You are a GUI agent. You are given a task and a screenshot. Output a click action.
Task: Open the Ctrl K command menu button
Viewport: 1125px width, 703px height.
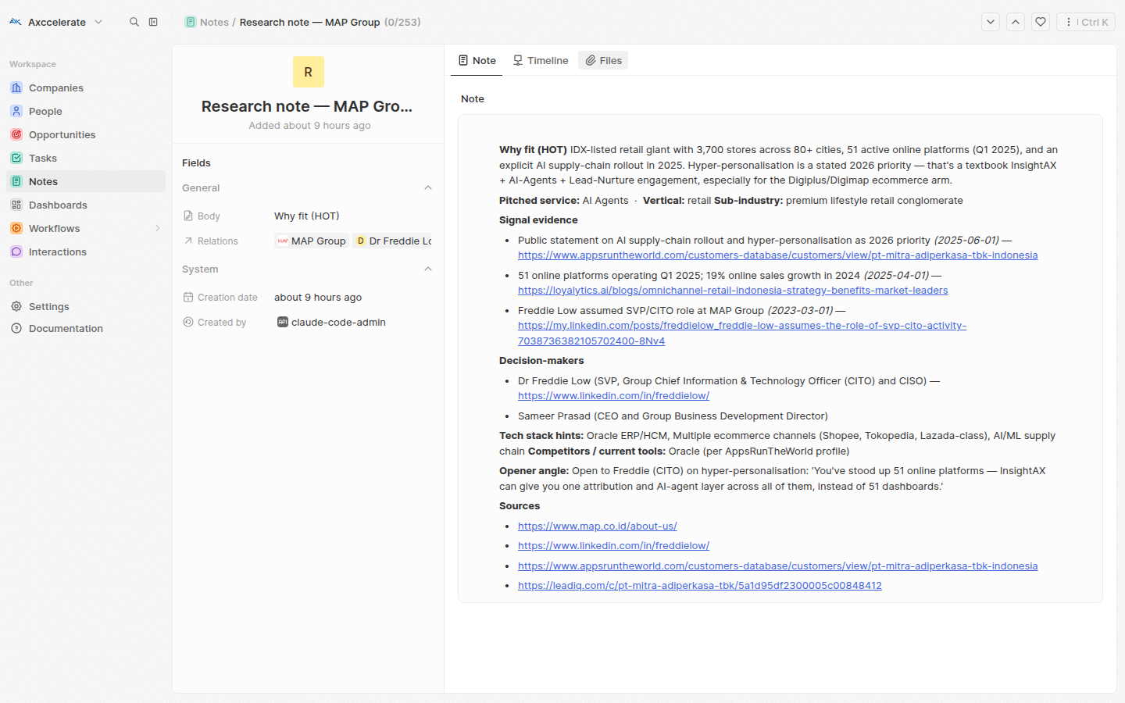[1086, 22]
